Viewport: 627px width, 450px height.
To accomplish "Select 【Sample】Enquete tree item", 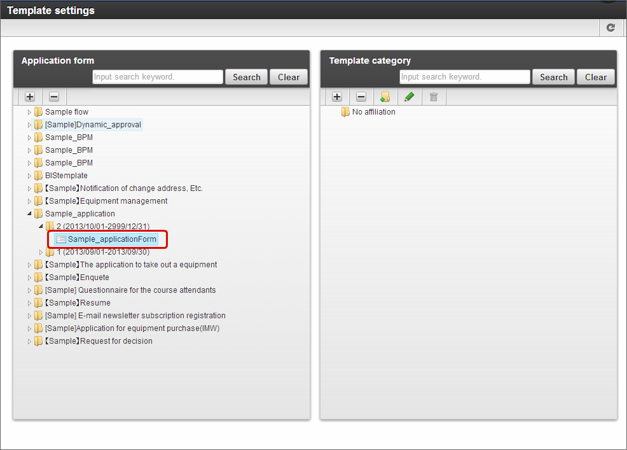I will (x=77, y=278).
